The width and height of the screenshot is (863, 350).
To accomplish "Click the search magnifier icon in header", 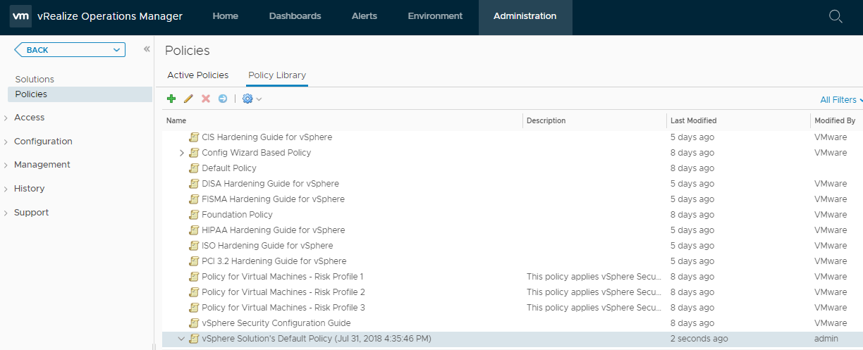I will (x=836, y=16).
